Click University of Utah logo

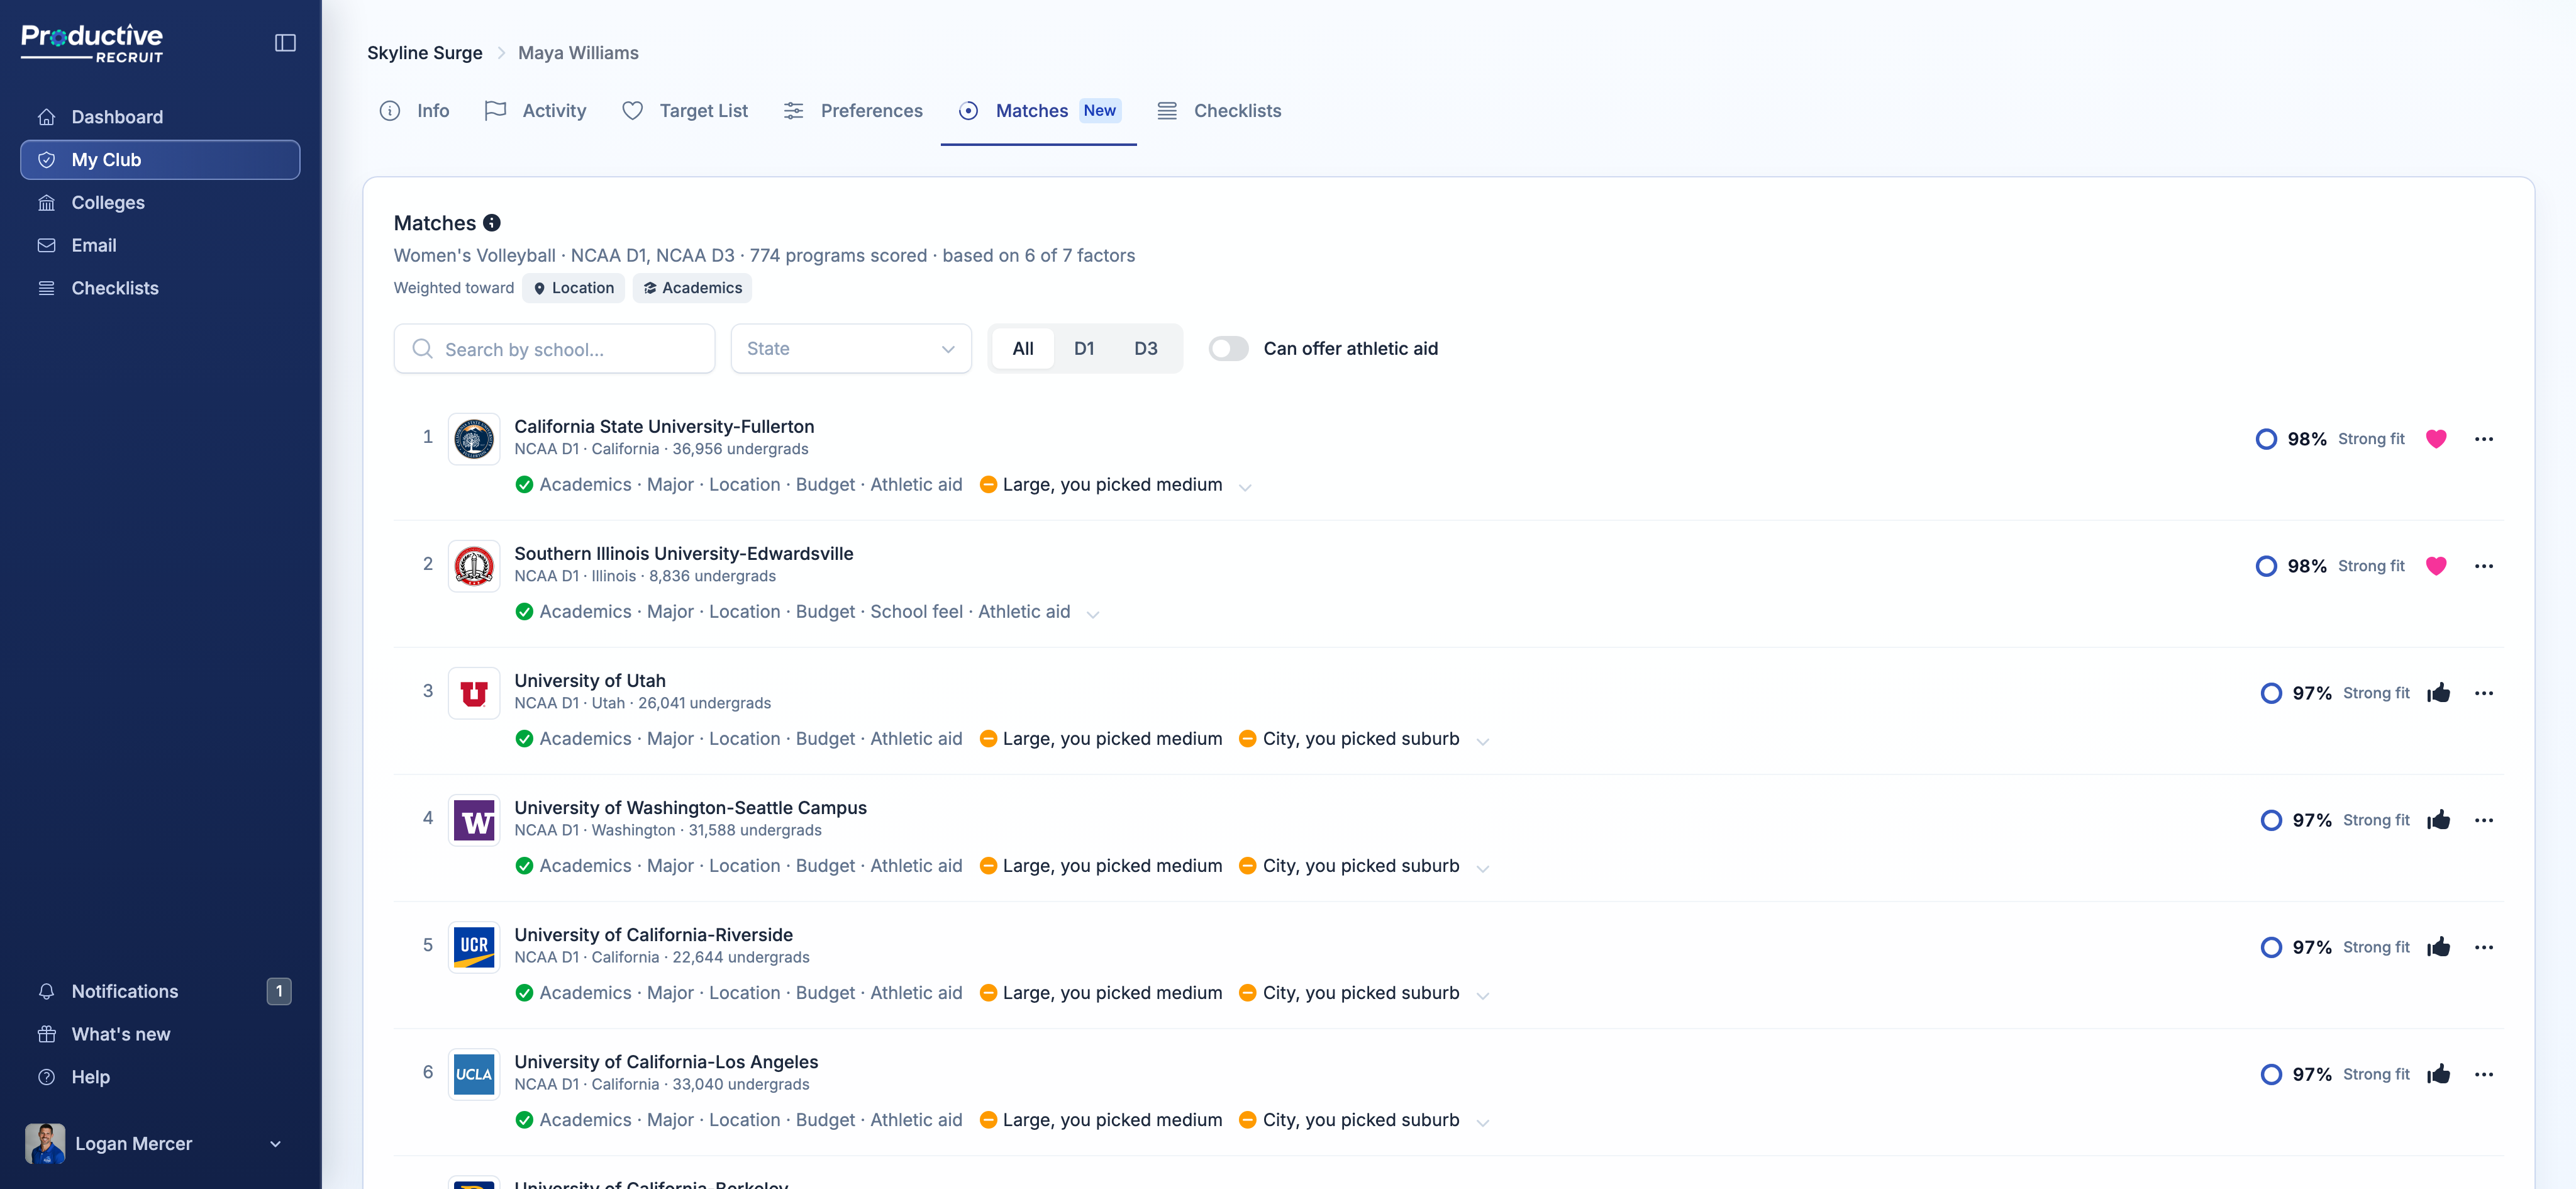474,693
